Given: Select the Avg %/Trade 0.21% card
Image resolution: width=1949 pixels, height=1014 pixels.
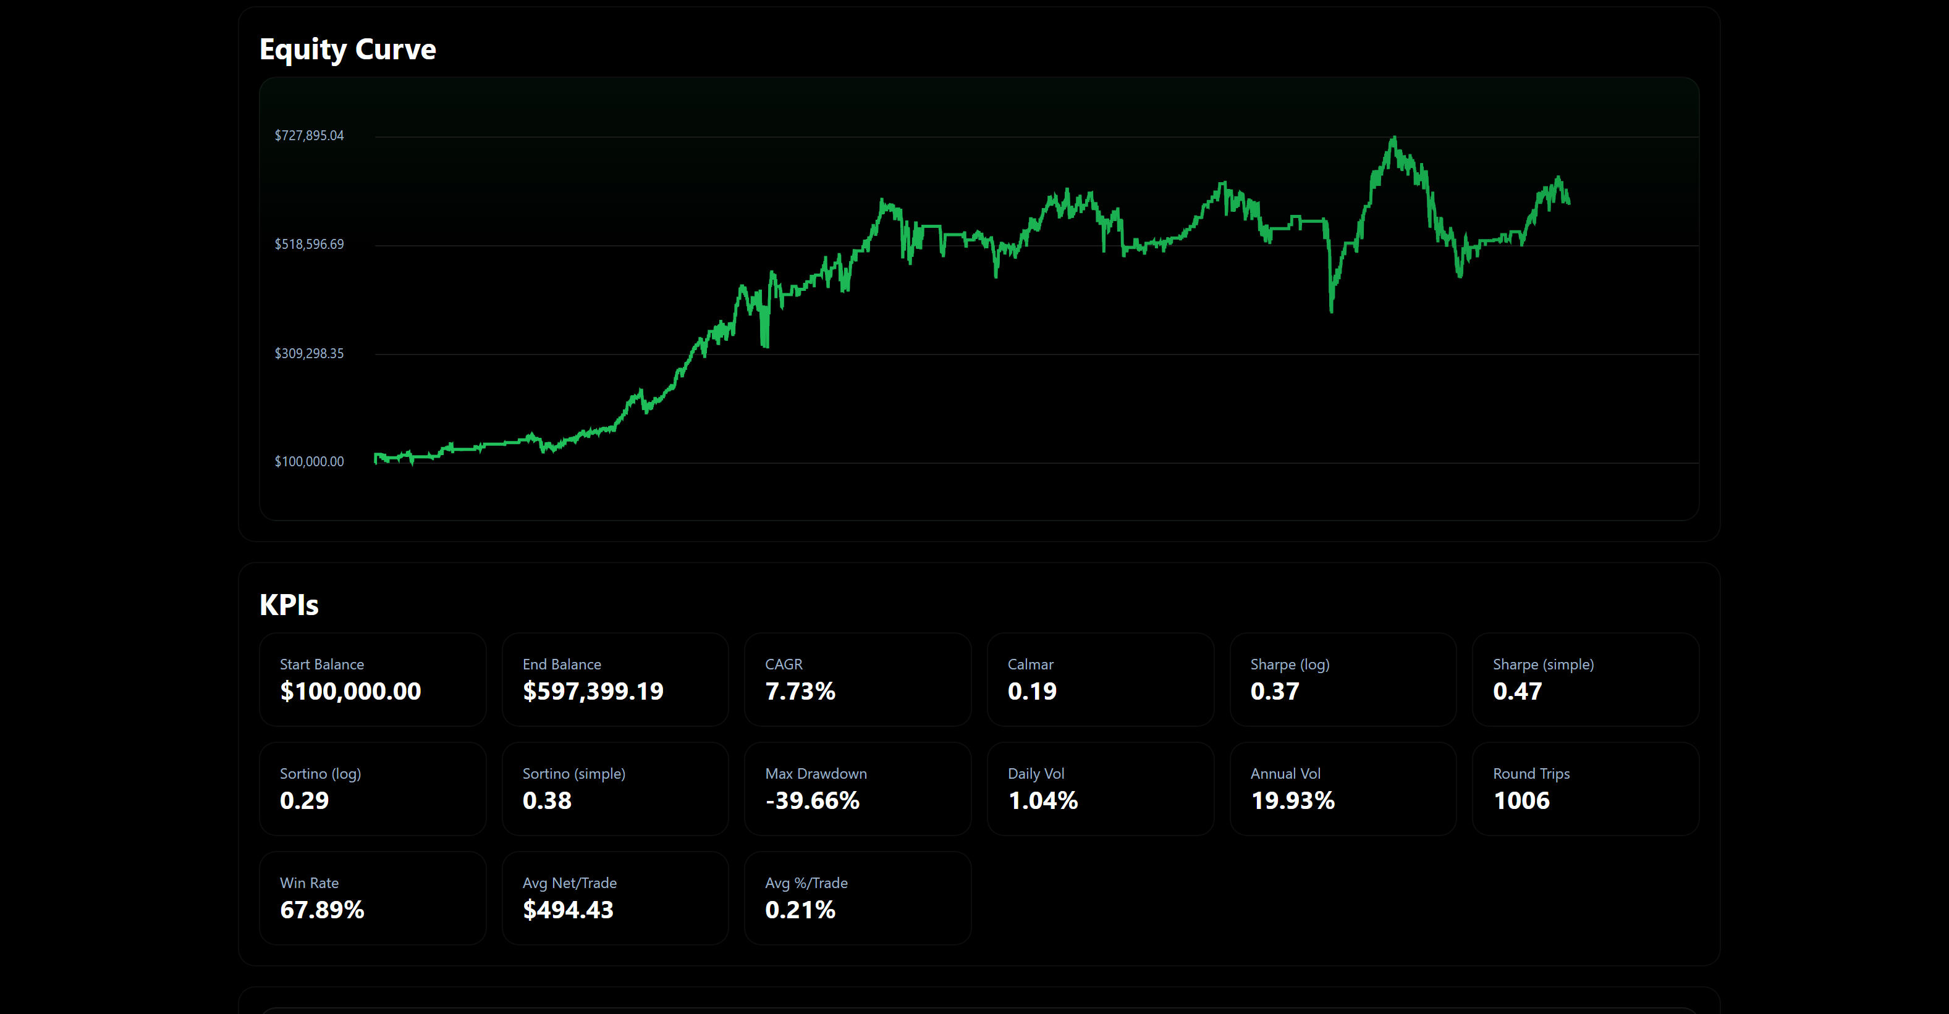Looking at the screenshot, I should pos(857,897).
